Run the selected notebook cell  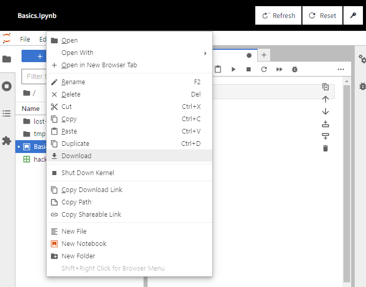pos(233,69)
